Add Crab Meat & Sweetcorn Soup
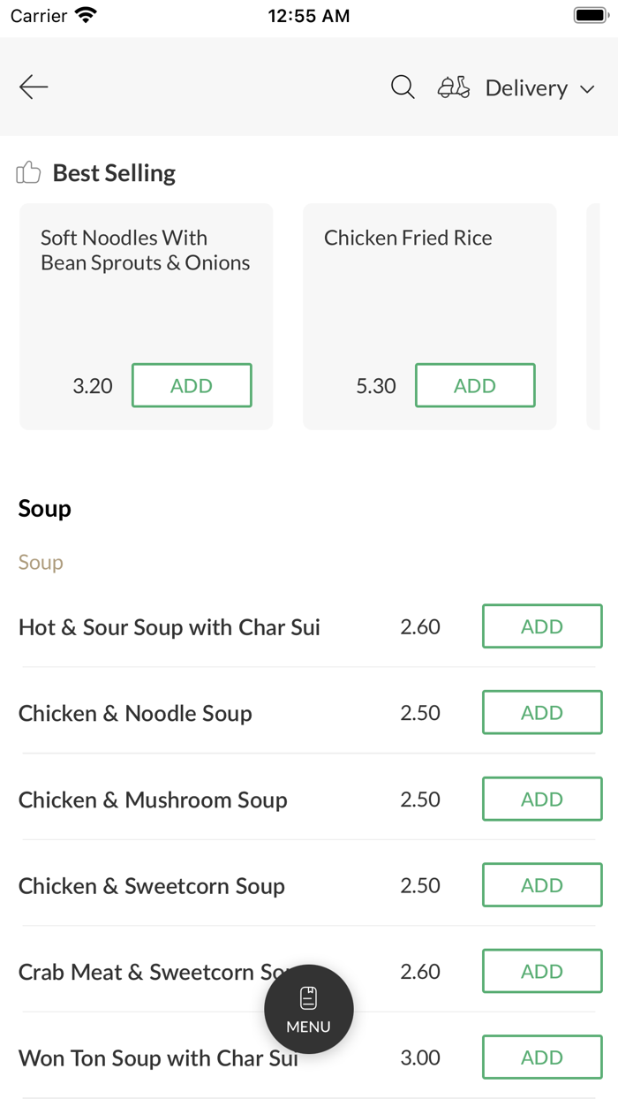The height and width of the screenshot is (1099, 618). [541, 971]
